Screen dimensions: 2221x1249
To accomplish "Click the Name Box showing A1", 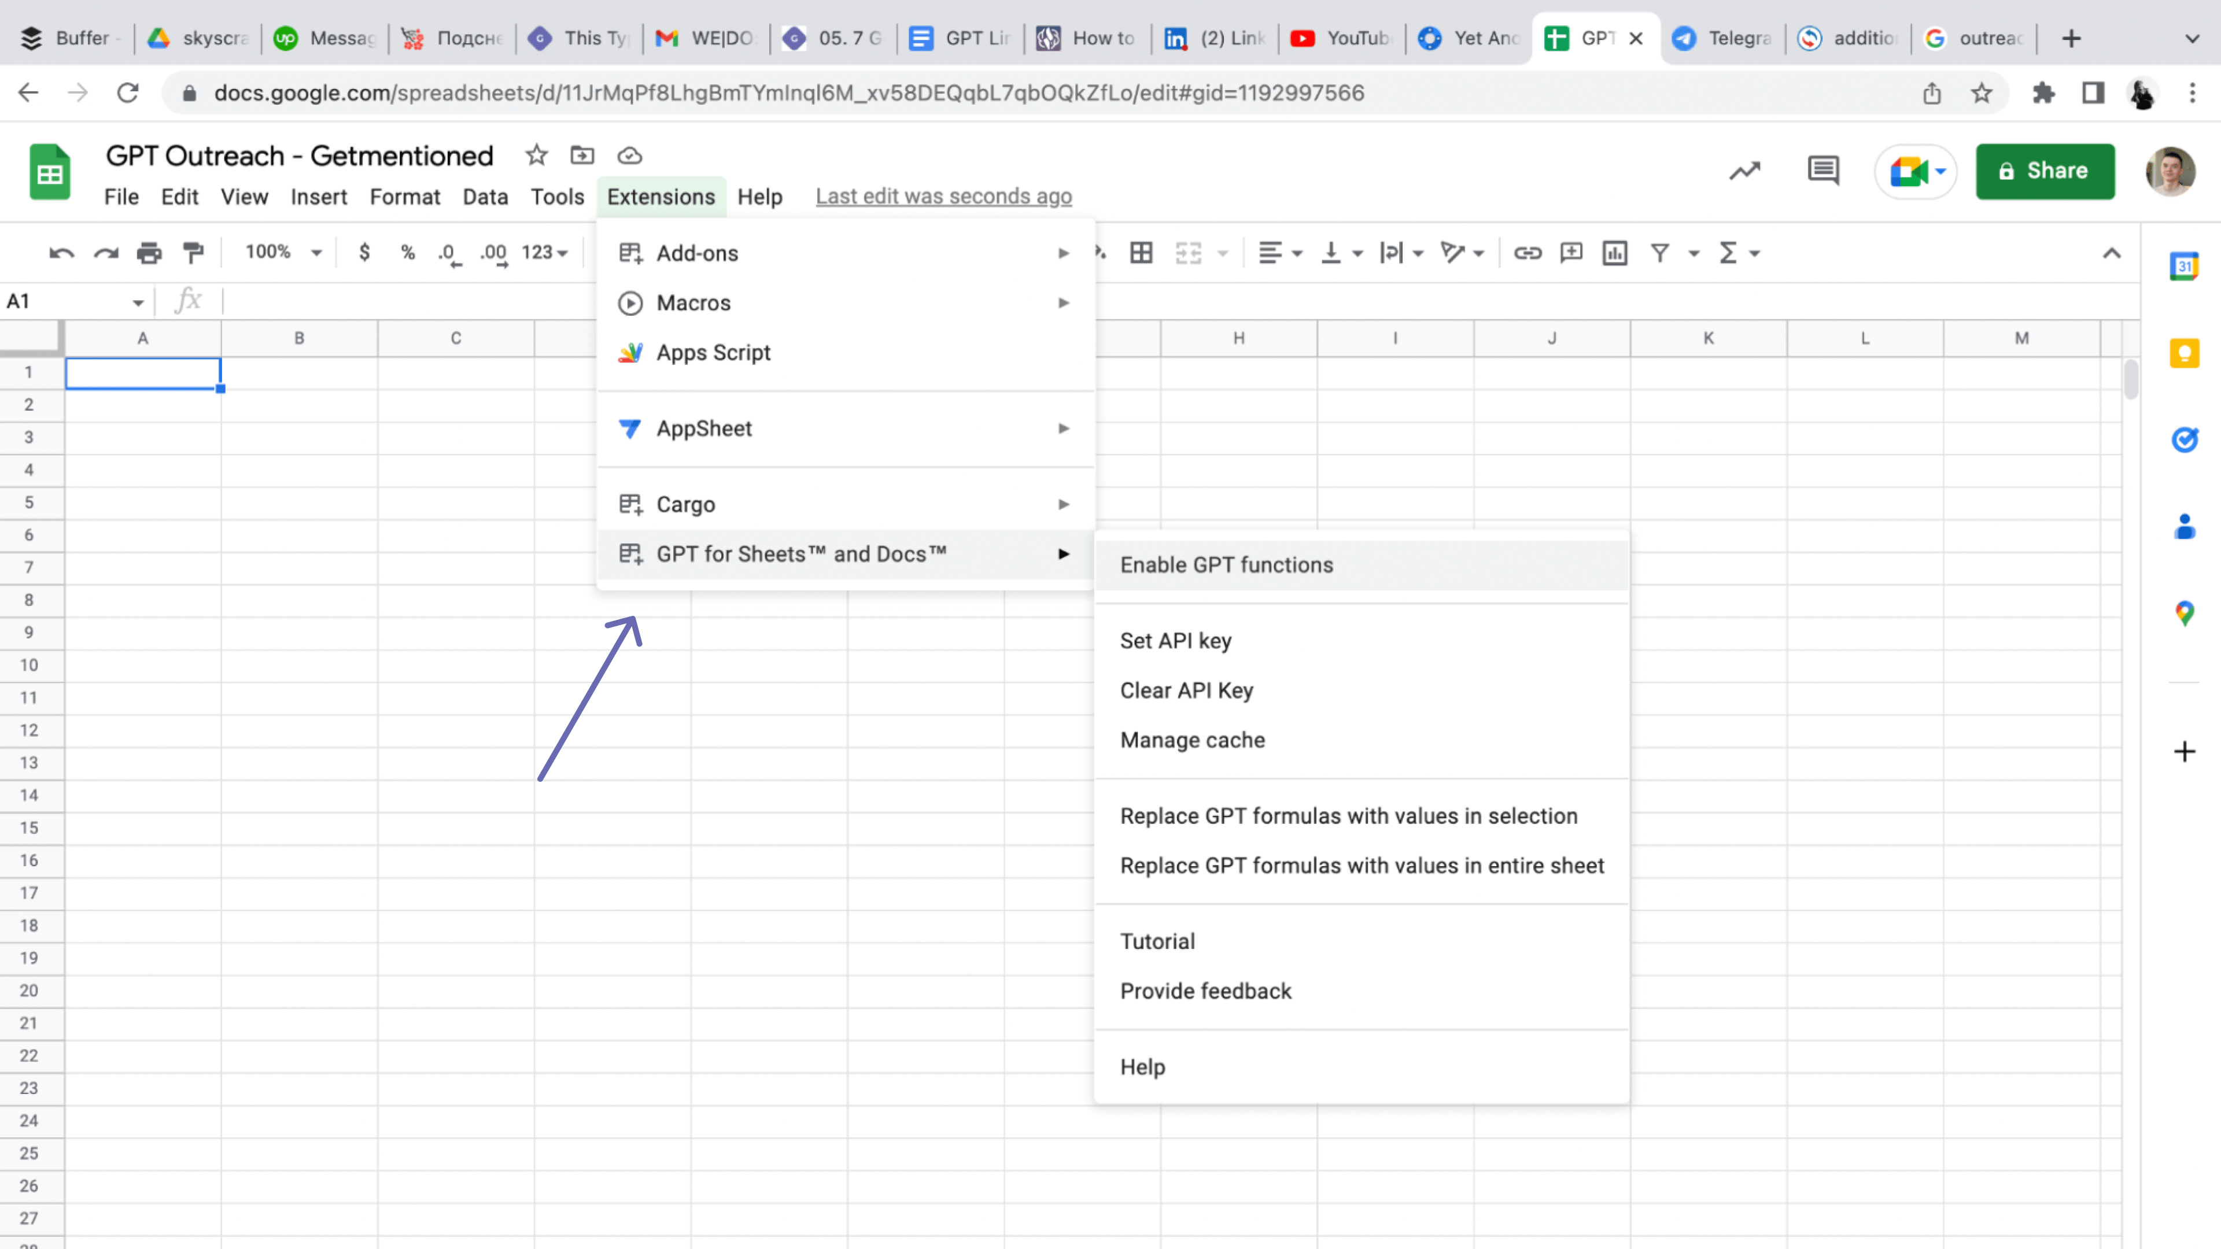I will point(73,301).
